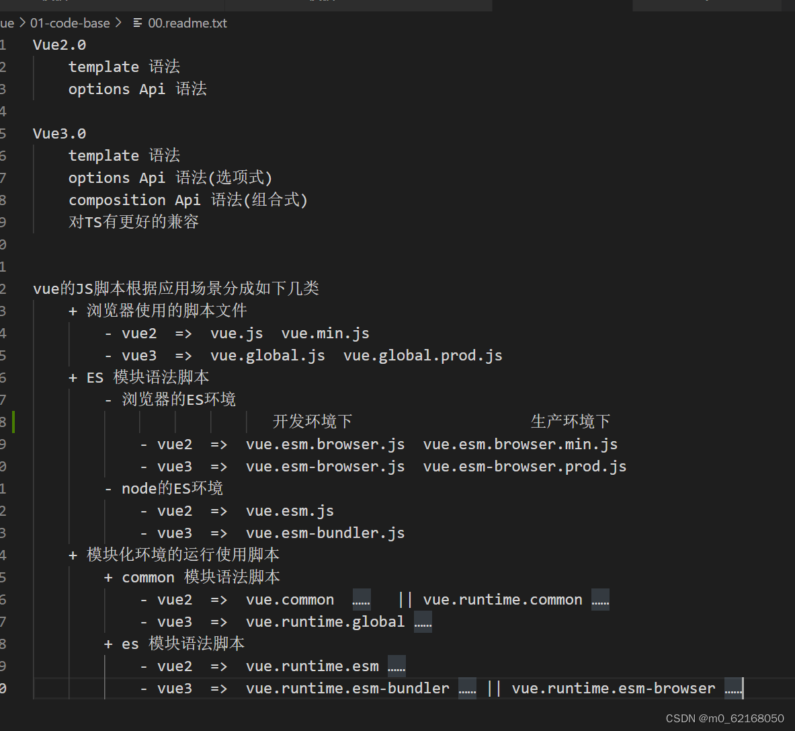The height and width of the screenshot is (731, 795).
Task: Click the word vue.runtime.esm-bundler
Action: [347, 689]
